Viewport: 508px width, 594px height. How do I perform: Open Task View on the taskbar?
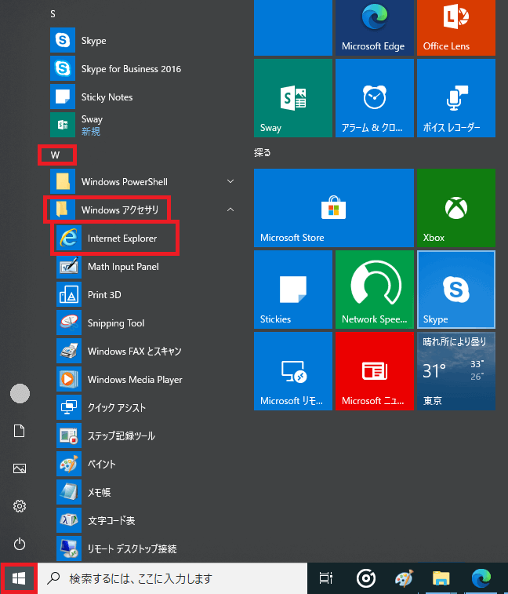click(325, 578)
